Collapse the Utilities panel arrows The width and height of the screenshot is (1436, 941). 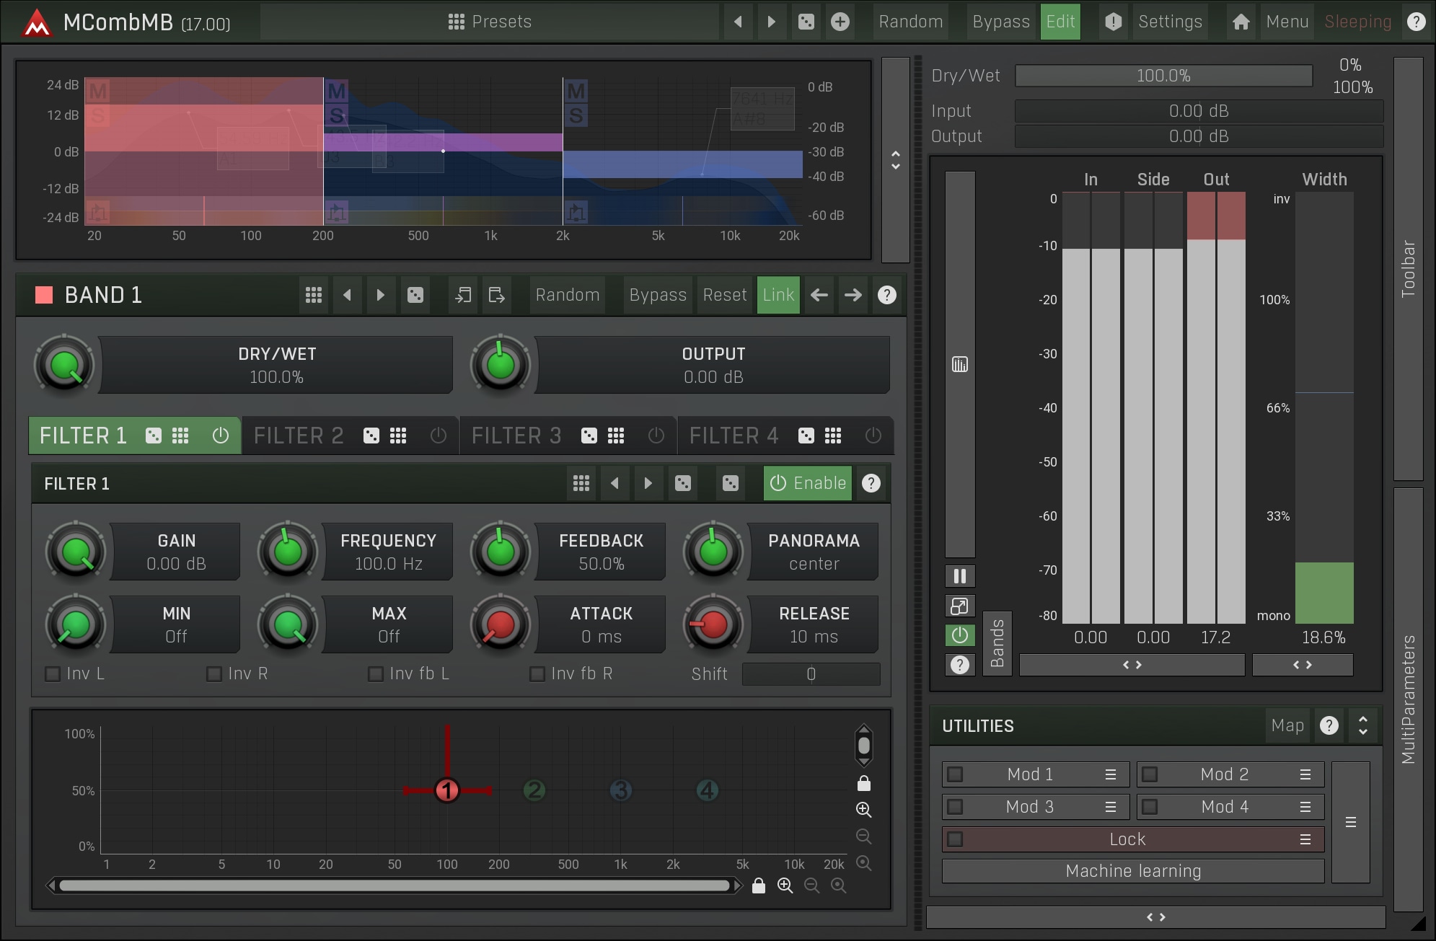coord(1362,725)
